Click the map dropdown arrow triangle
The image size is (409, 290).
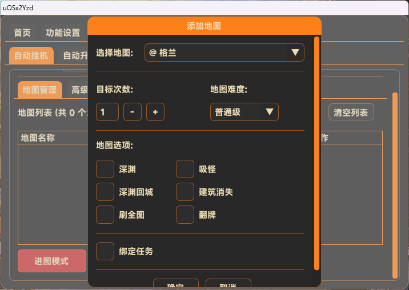point(295,53)
